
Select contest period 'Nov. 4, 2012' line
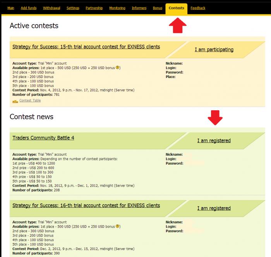tap(73, 90)
